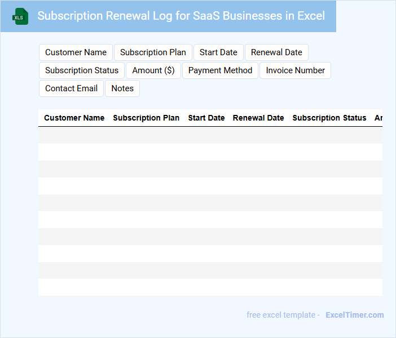
Task: Select the Customer Name tag
Action: tap(76, 52)
